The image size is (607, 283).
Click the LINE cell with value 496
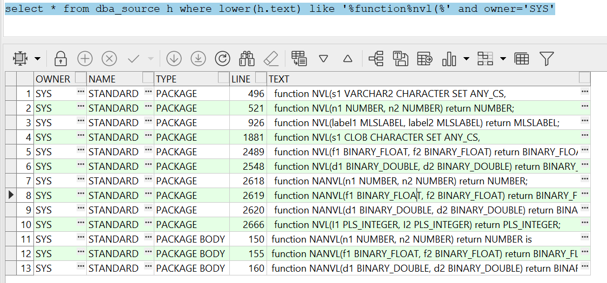[x=248, y=94]
